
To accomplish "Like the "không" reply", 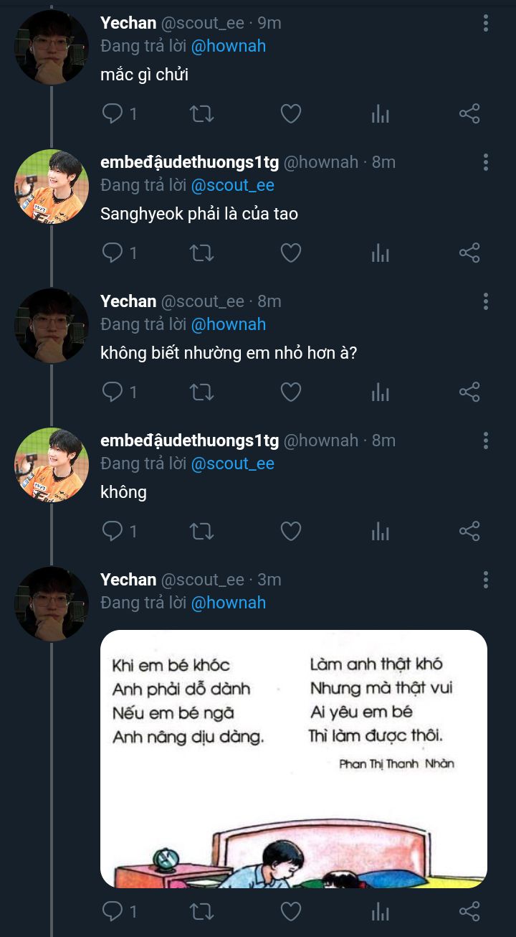I will 290,531.
